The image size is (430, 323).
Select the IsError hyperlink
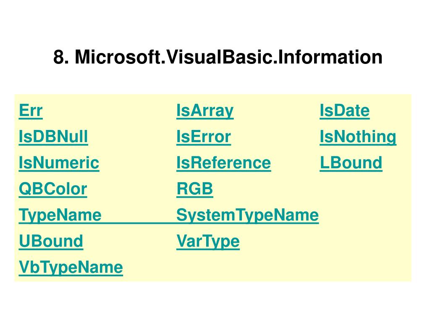click(204, 137)
